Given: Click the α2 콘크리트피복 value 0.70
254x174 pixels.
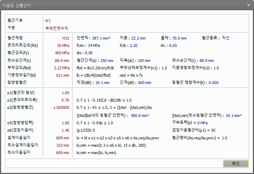Looking at the screenshot, I should coord(65,100).
